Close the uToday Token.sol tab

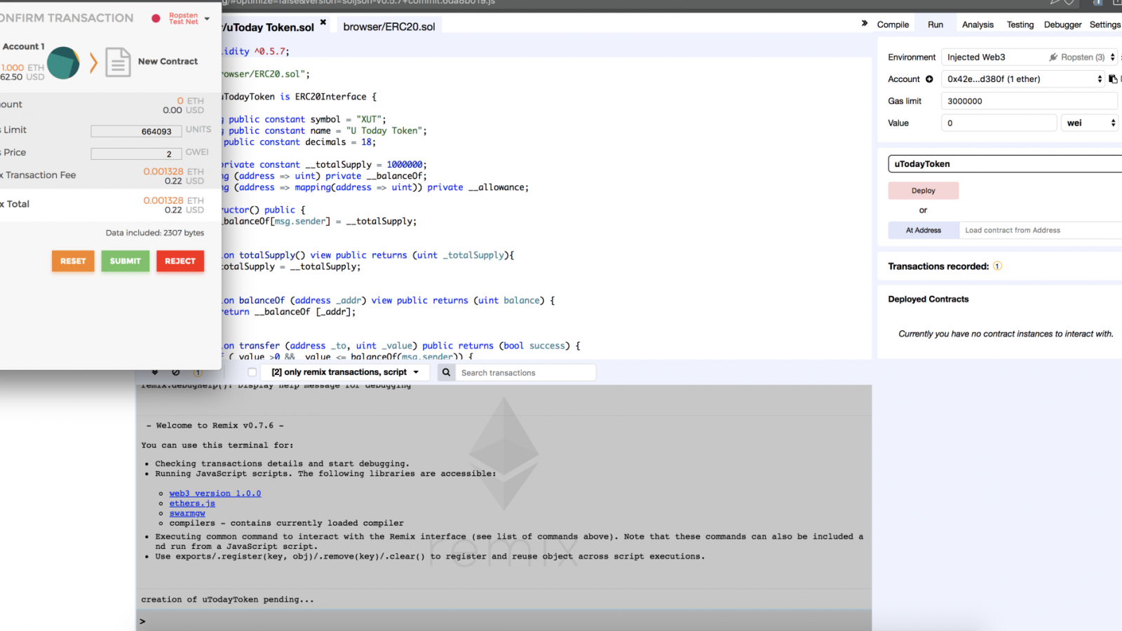(323, 22)
